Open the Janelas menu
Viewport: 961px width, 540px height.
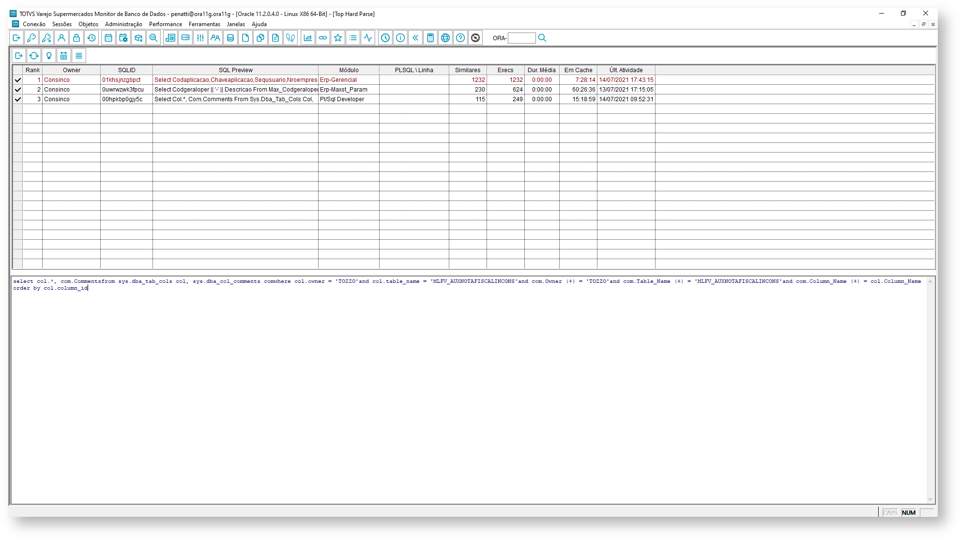click(236, 24)
